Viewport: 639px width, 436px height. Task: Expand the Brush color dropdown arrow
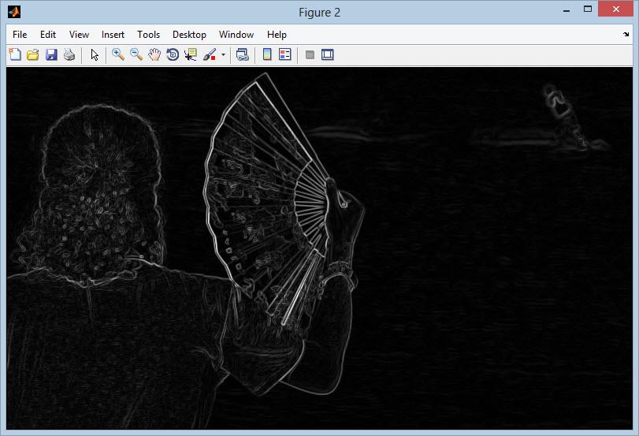[x=223, y=55]
